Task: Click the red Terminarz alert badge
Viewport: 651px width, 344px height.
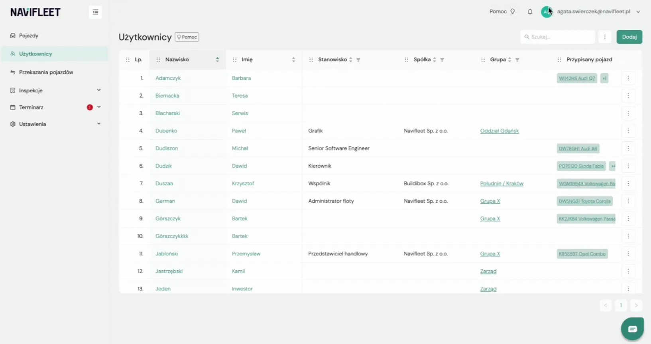Action: pyautogui.click(x=90, y=107)
